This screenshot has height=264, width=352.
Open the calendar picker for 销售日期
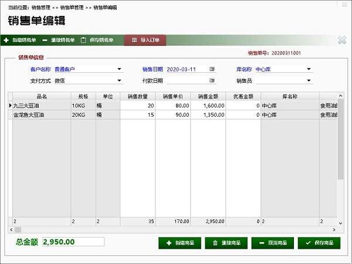[212, 69]
